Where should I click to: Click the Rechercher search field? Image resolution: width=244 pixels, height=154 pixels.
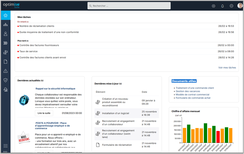[129, 6]
